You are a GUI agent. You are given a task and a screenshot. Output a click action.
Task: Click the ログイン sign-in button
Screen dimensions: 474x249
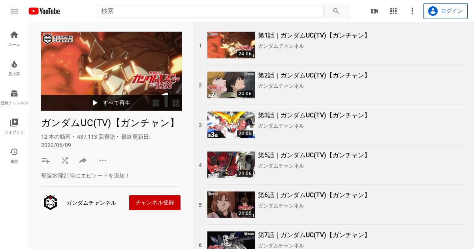(x=446, y=11)
